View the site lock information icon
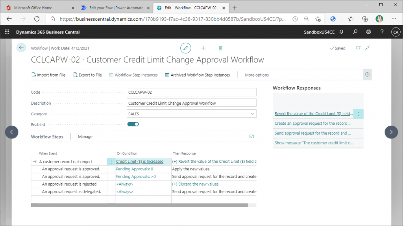 click(x=53, y=19)
